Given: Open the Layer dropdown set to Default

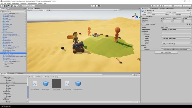Looking at the screenshot, I should coord(181,13).
